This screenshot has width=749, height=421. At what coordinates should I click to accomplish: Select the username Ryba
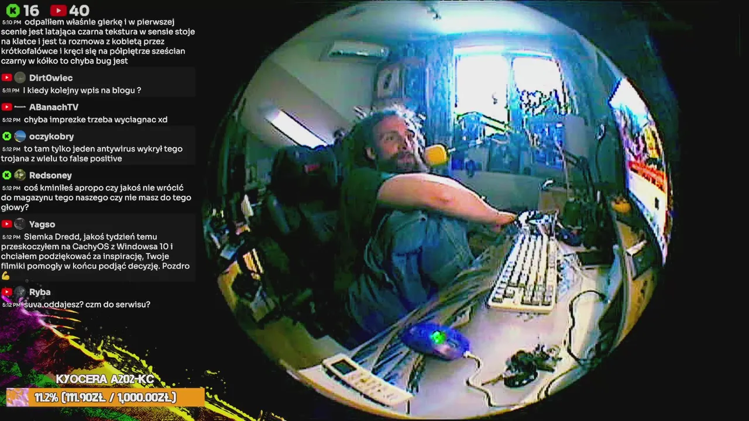[40, 292]
